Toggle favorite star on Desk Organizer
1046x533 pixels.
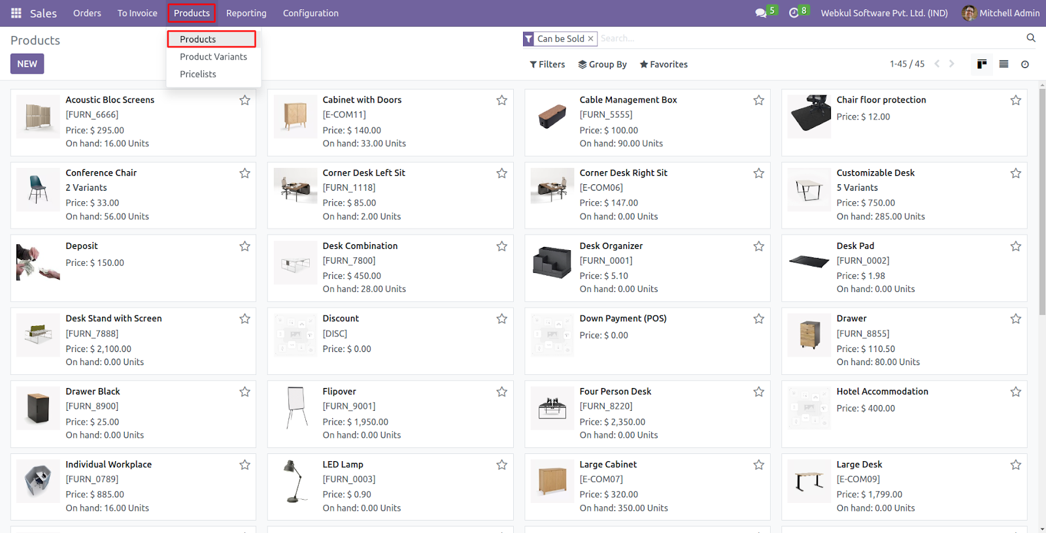tap(758, 246)
